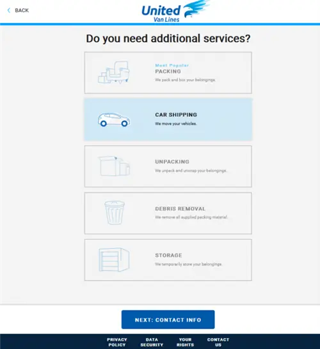The width and height of the screenshot is (320, 349).
Task: Open the Data Security footer link
Action: point(152,342)
